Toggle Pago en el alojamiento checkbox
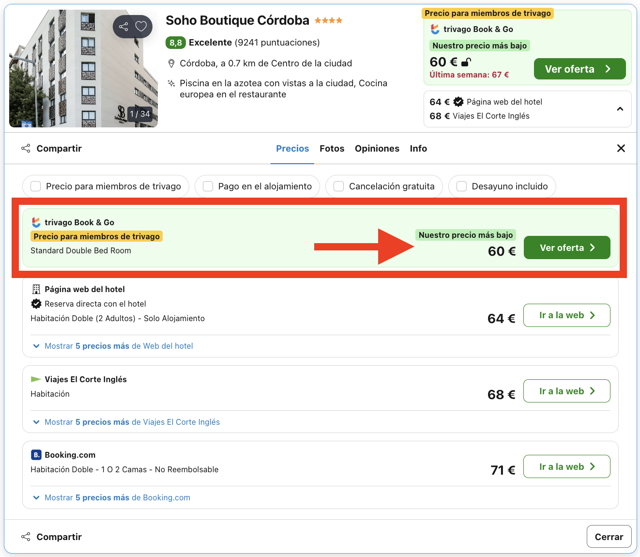 [x=208, y=186]
